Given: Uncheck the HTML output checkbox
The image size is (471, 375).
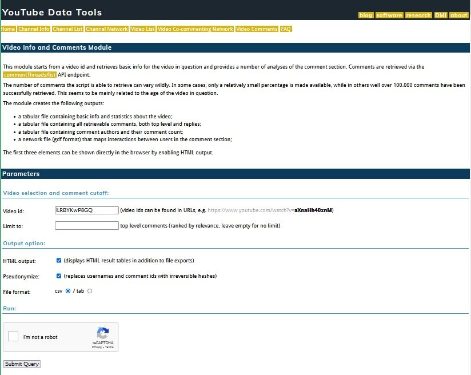Looking at the screenshot, I should [x=58, y=260].
